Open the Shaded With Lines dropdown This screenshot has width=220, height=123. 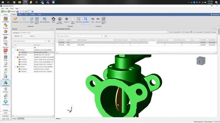coord(59,20)
